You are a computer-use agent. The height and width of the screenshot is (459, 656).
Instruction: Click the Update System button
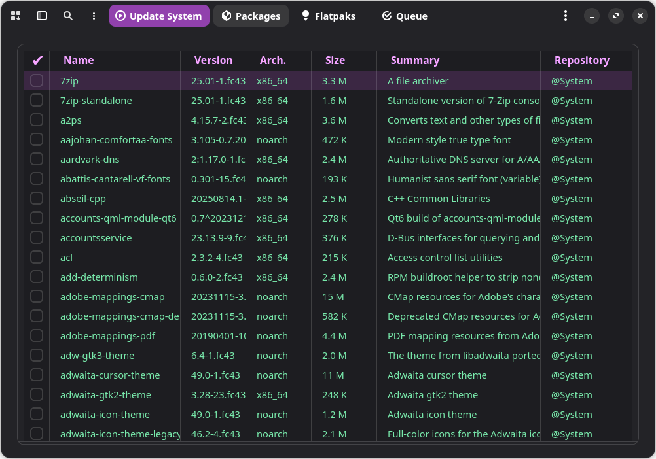tap(159, 16)
